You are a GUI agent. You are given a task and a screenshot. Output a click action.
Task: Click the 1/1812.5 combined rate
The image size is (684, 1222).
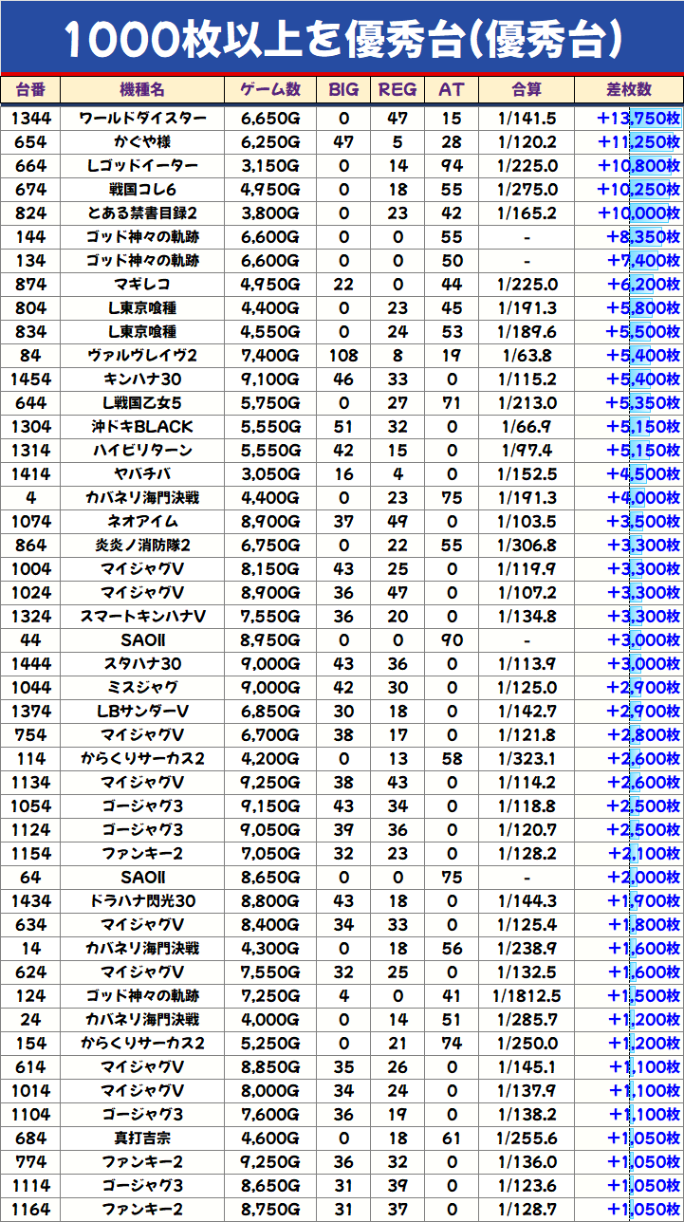(527, 996)
